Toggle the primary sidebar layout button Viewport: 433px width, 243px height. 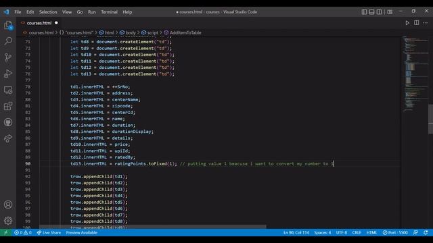tap(364, 12)
